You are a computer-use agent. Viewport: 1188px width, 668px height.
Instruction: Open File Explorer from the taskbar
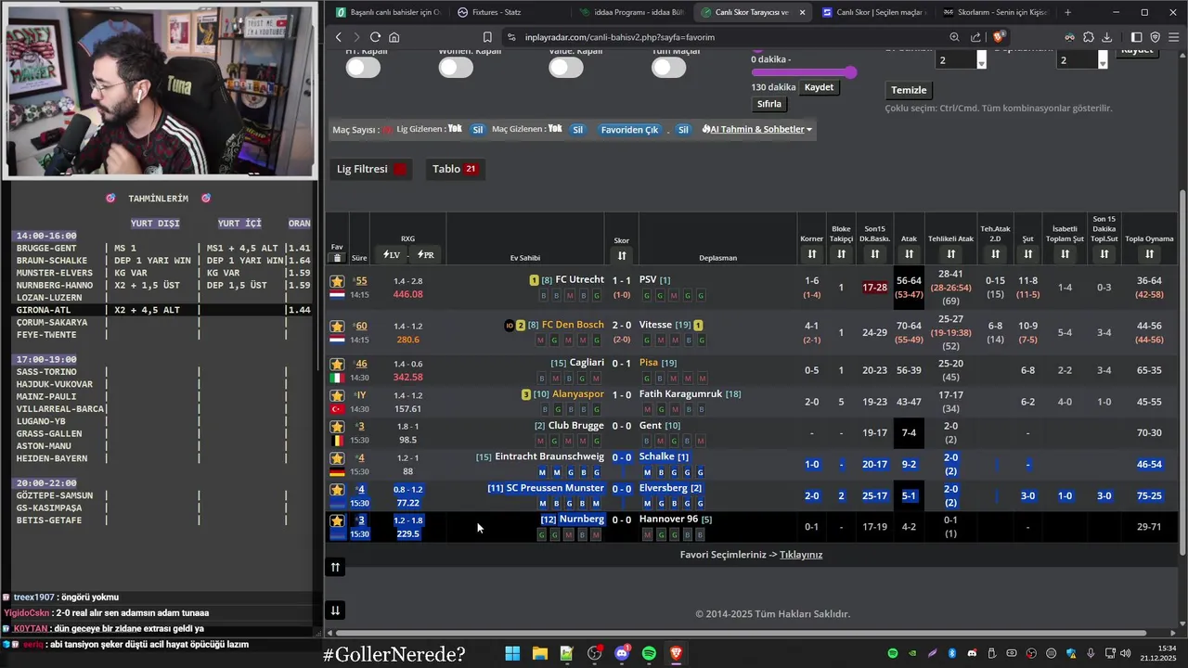click(x=539, y=654)
